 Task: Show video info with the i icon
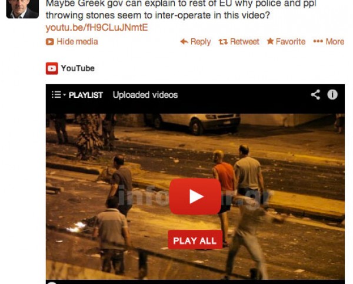pyautogui.click(x=332, y=95)
